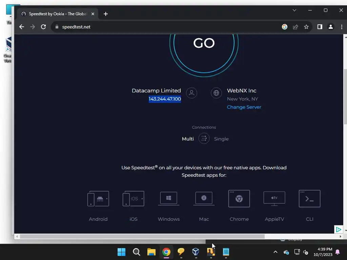Open a new browser tab
347x260 pixels.
point(106,14)
